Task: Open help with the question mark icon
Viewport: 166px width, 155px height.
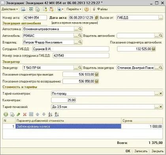Action: [87, 9]
